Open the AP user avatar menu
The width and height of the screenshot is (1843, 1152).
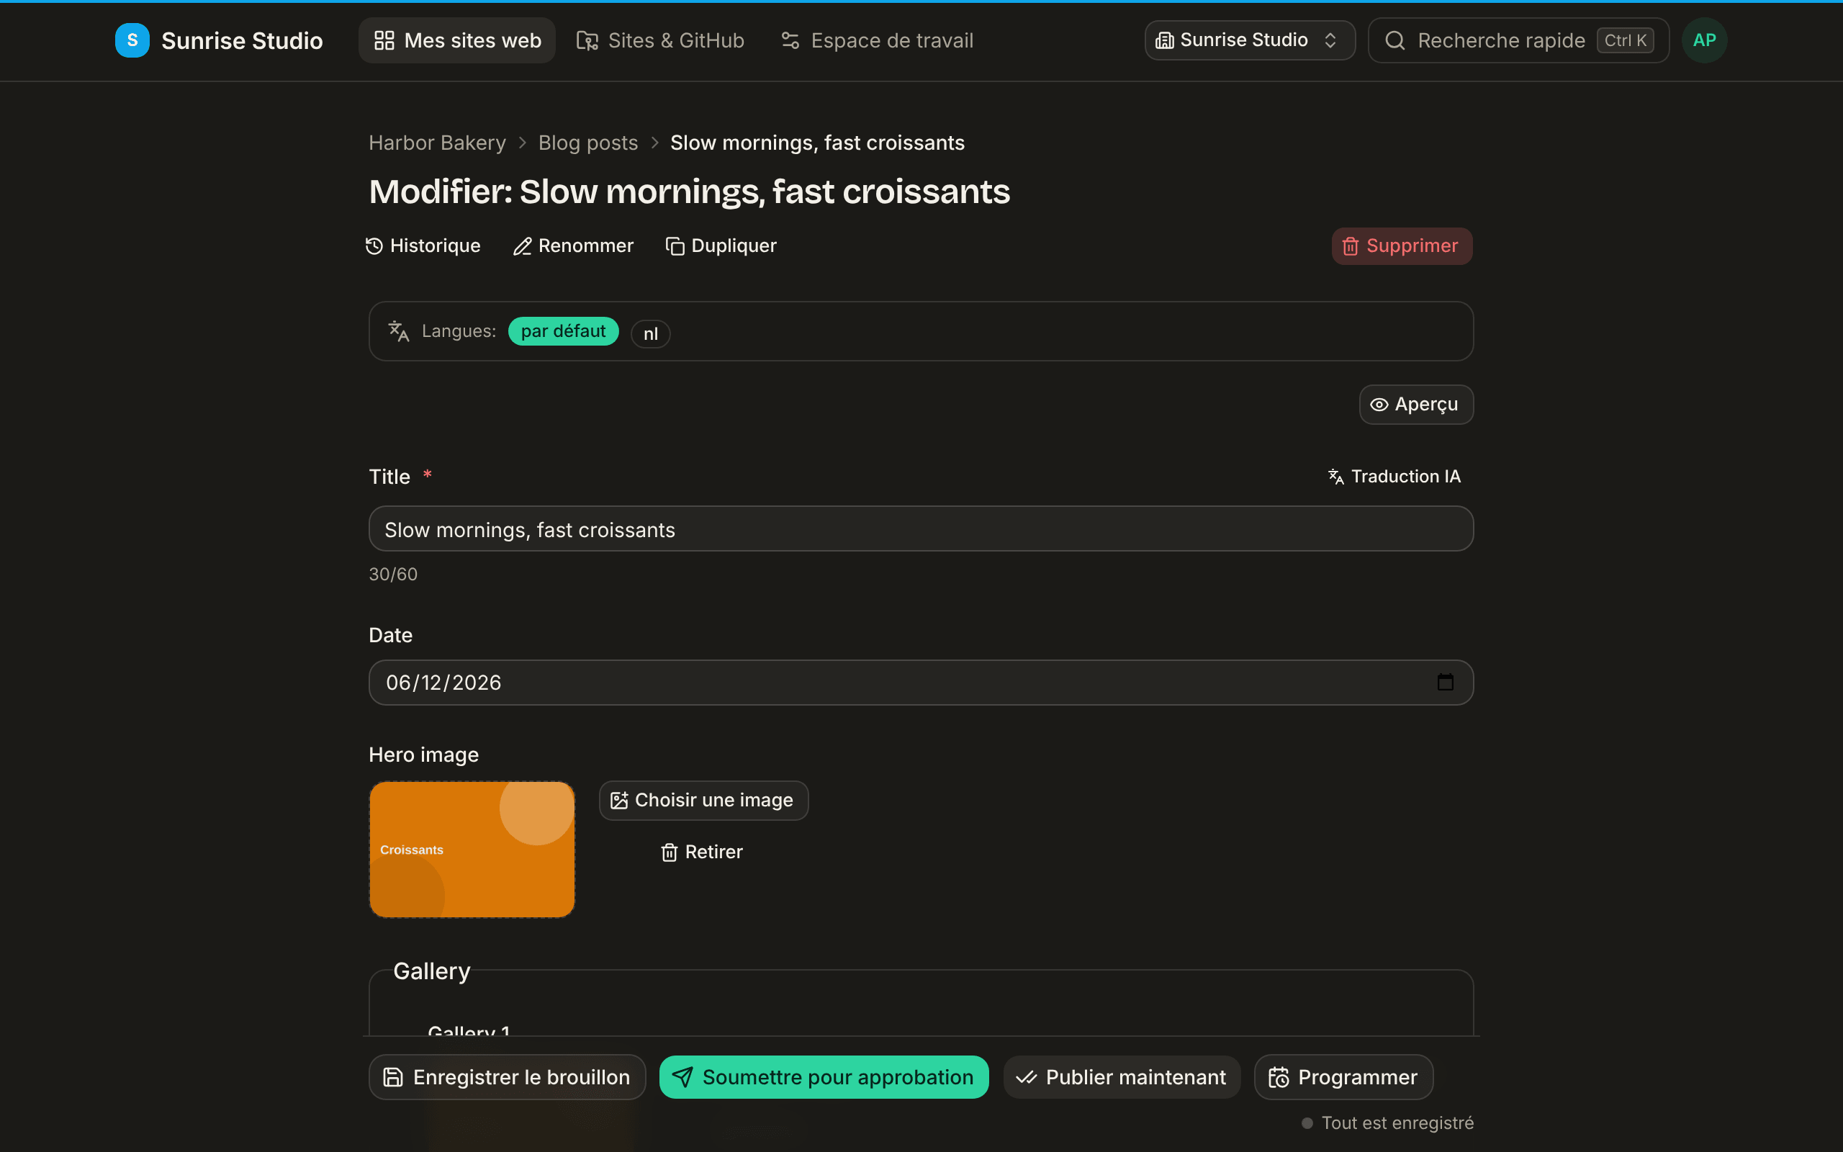pos(1704,40)
